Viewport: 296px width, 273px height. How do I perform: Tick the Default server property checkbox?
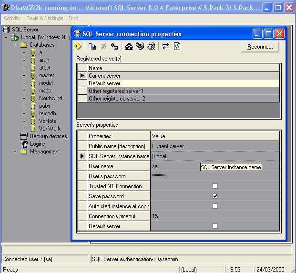(215, 226)
